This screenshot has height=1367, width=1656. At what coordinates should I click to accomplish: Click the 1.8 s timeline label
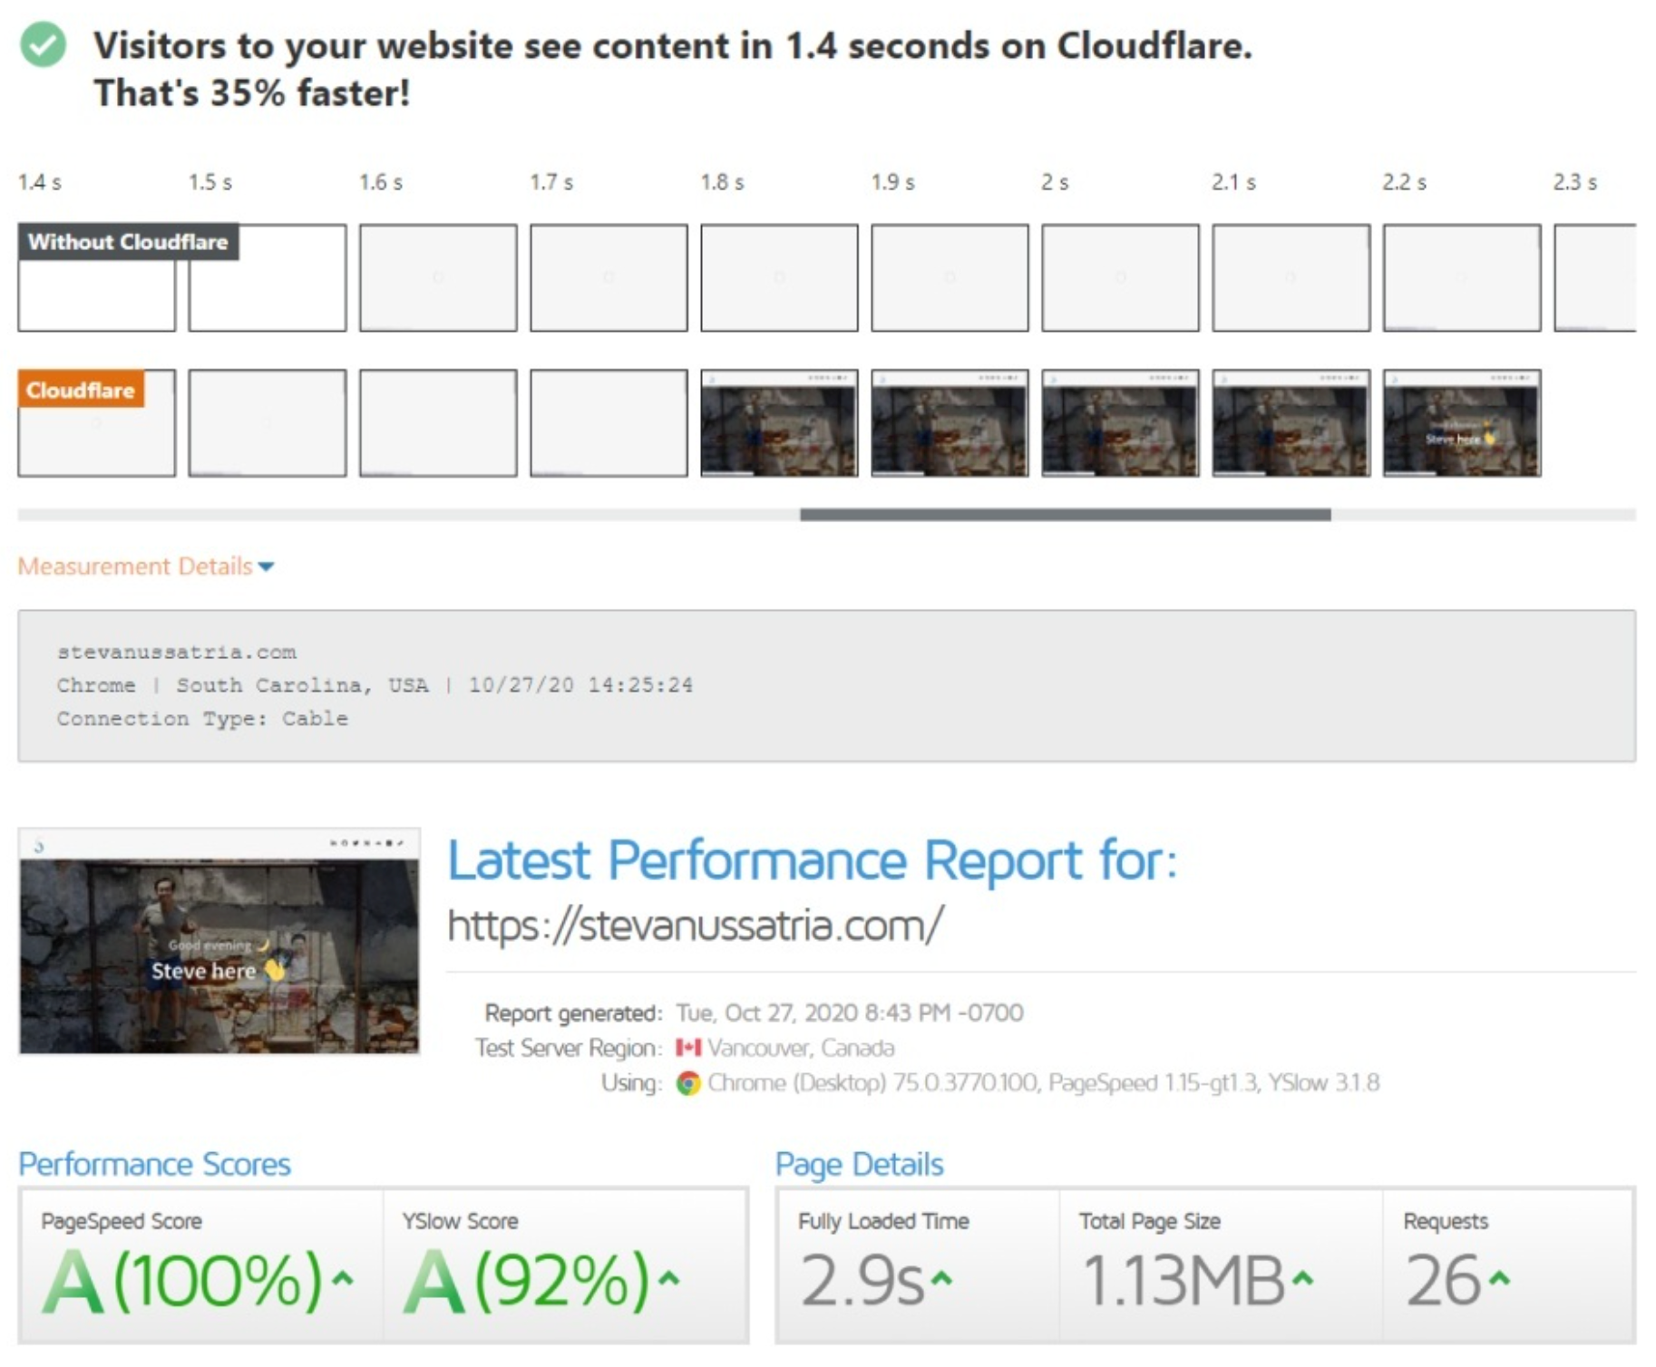pos(722,182)
